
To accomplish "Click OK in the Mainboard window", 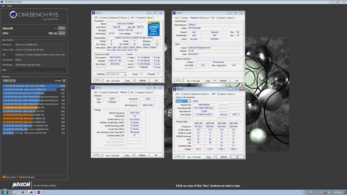I will point(237,81).
